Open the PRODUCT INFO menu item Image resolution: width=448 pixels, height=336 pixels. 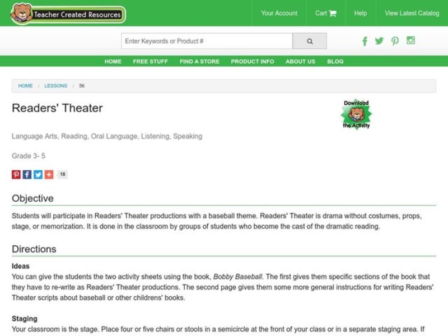coord(252,62)
